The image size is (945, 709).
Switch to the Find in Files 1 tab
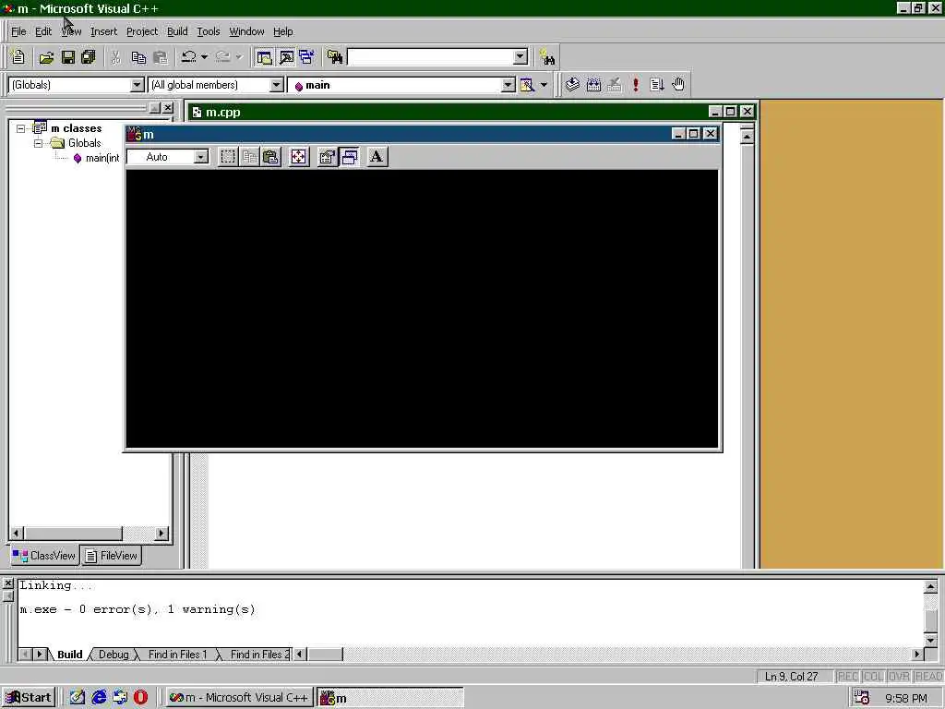178,655
